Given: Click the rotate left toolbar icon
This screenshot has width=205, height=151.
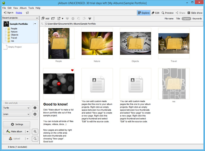Looking at the screenshot, I should tap(78, 18).
